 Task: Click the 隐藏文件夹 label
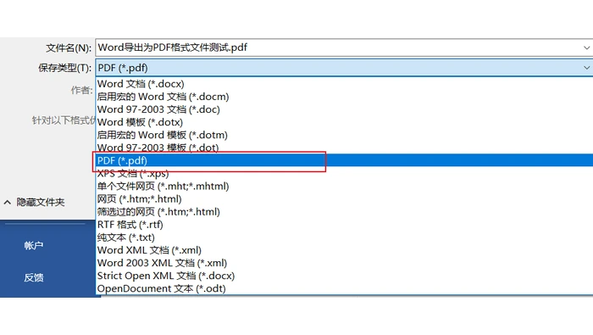click(41, 203)
